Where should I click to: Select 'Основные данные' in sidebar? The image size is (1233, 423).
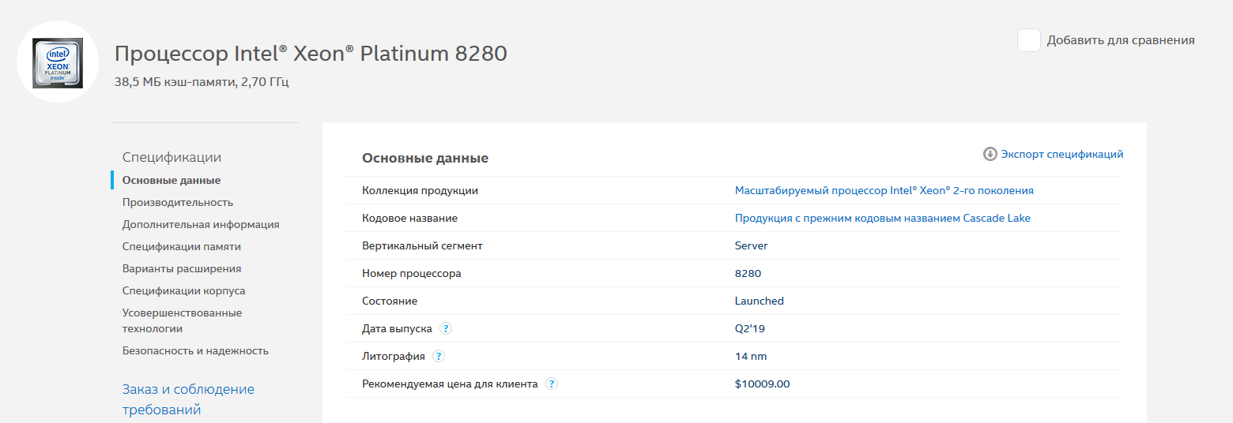tap(172, 180)
